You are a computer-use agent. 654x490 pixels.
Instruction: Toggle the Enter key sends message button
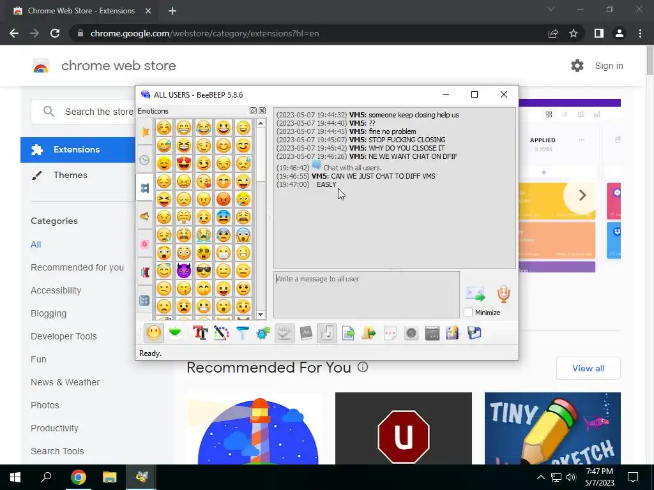point(326,333)
